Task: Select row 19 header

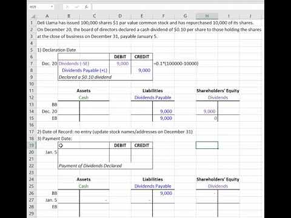Action: pos(32,145)
